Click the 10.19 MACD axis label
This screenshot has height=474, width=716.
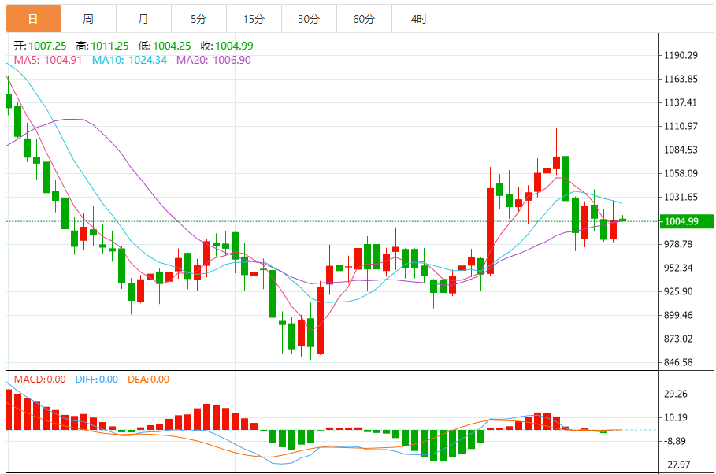[676, 417]
